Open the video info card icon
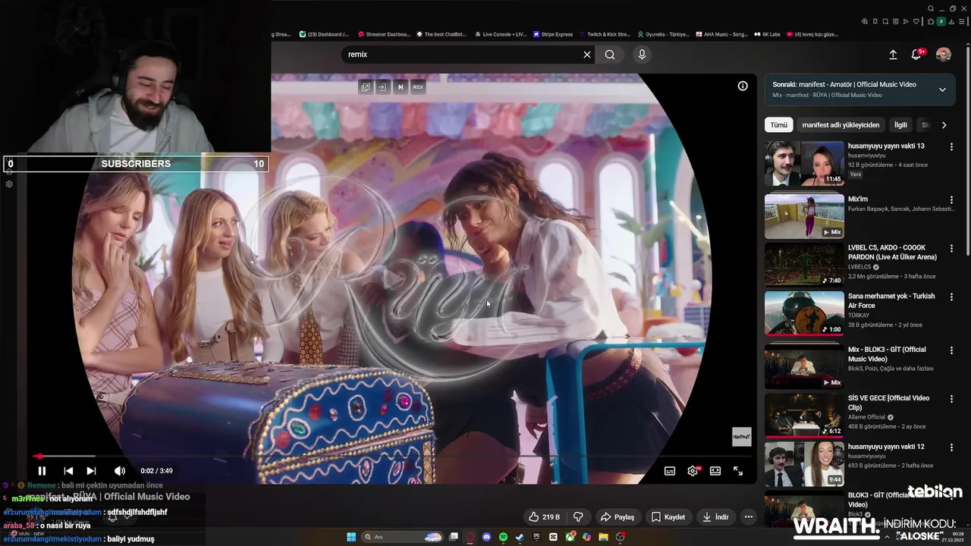 743,86
